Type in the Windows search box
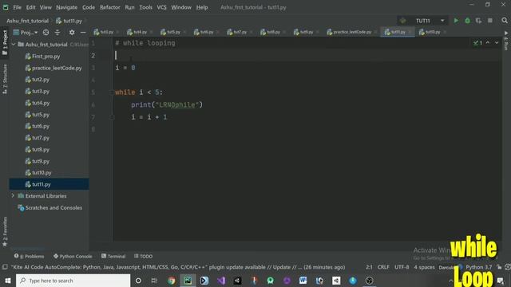The height and width of the screenshot is (287, 511). point(73,281)
